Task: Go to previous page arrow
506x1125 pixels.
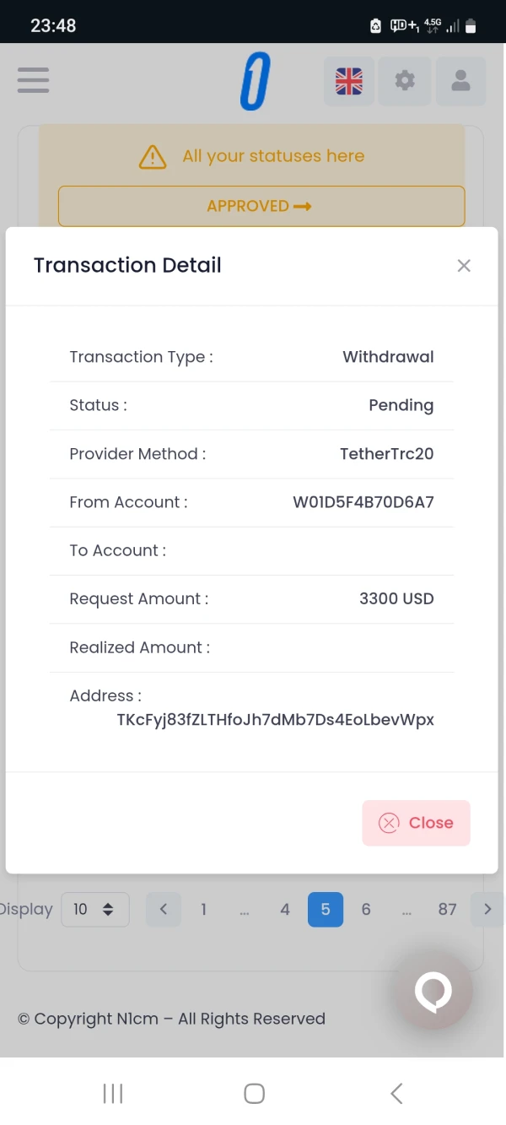Action: tap(164, 909)
